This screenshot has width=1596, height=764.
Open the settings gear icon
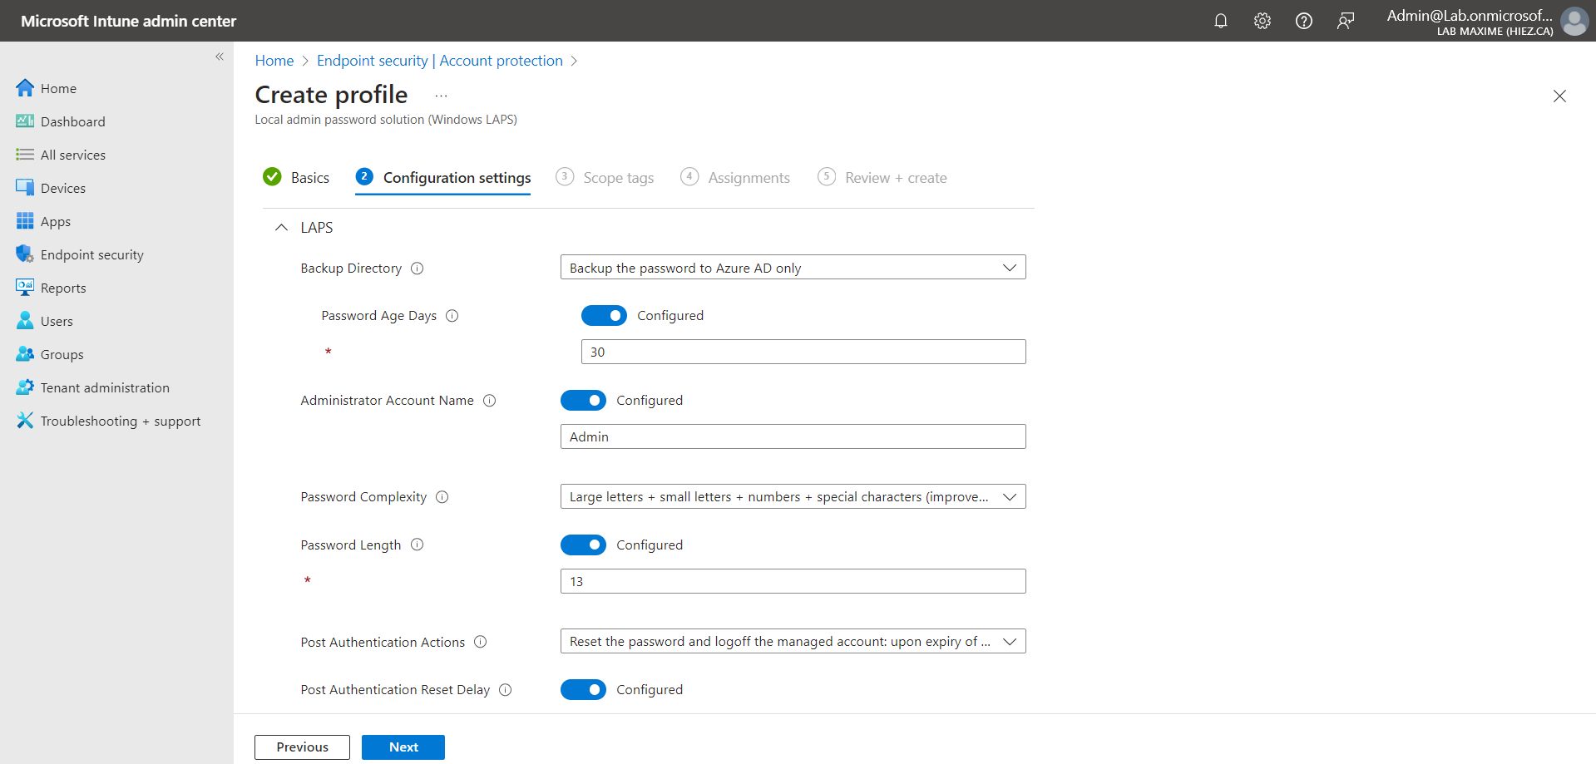(1262, 21)
